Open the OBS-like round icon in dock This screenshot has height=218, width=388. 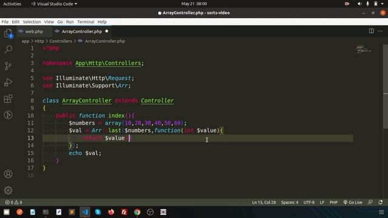point(150,212)
